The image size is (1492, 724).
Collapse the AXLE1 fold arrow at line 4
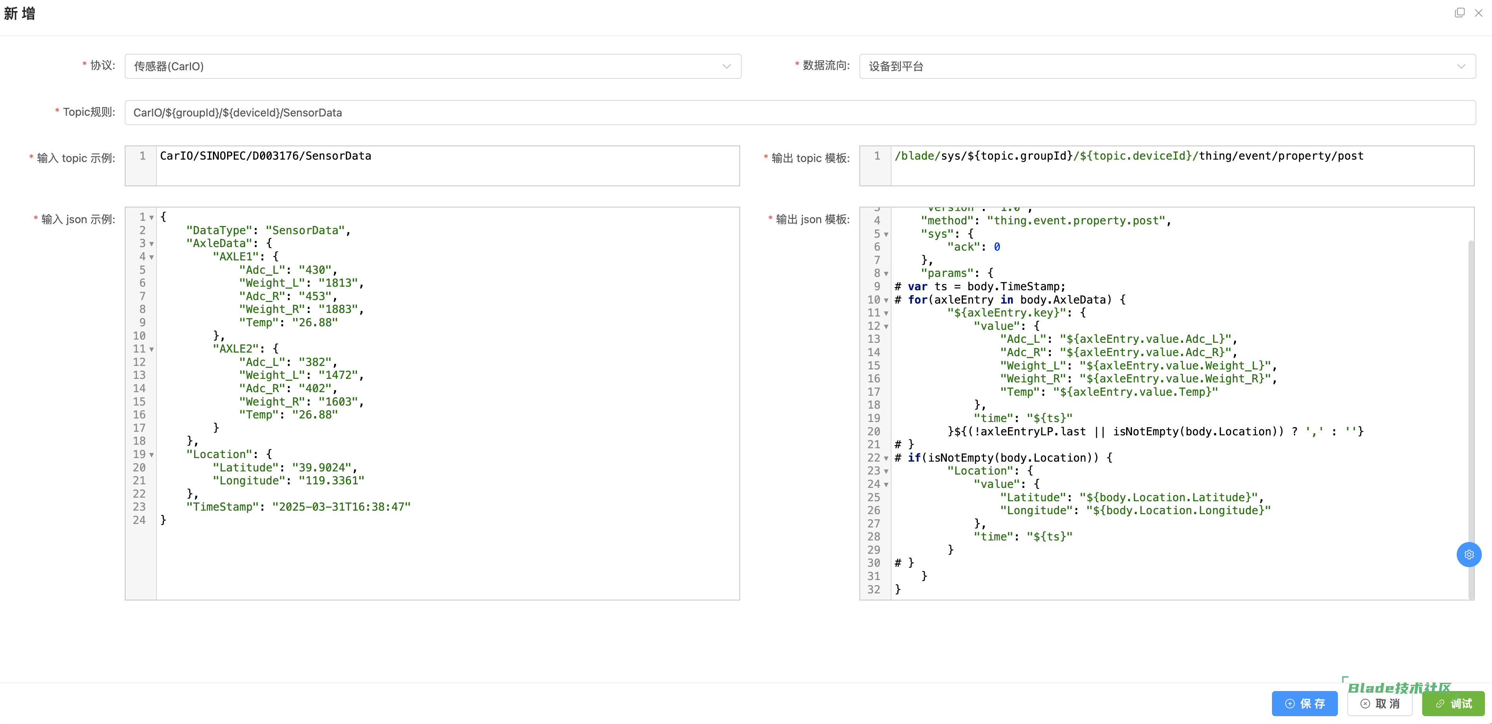(152, 257)
